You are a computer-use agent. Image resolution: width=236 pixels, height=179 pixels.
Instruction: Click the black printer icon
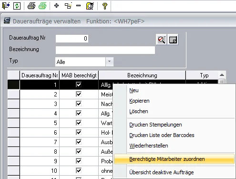point(31,6)
